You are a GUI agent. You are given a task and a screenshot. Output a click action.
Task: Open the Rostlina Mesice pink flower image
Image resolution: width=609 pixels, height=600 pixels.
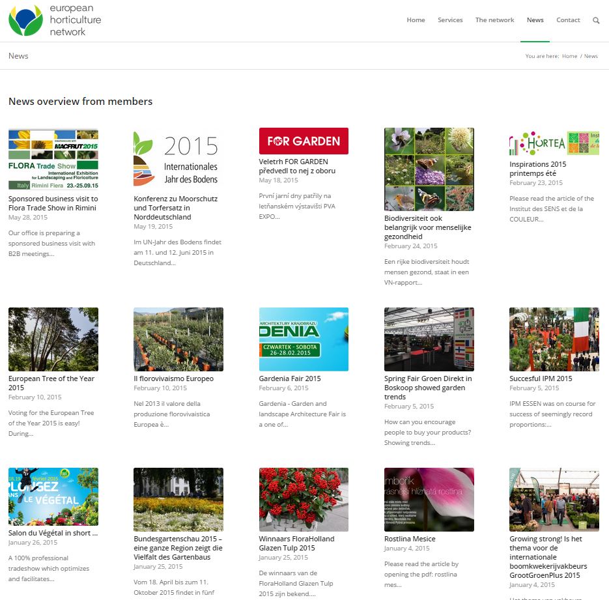[x=429, y=500]
